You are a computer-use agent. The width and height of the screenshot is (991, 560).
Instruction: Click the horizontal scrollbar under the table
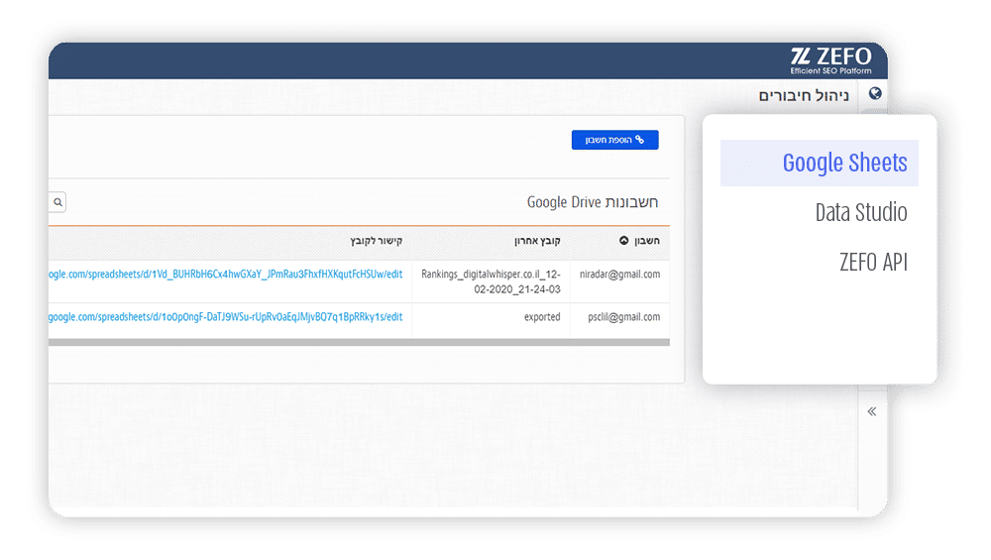359,343
